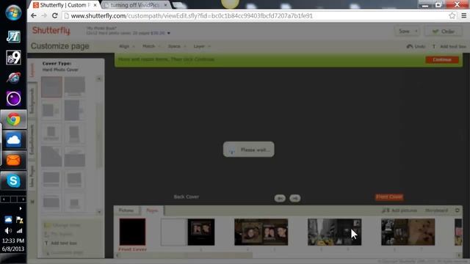Open the Align dropdown menu

[x=127, y=46]
